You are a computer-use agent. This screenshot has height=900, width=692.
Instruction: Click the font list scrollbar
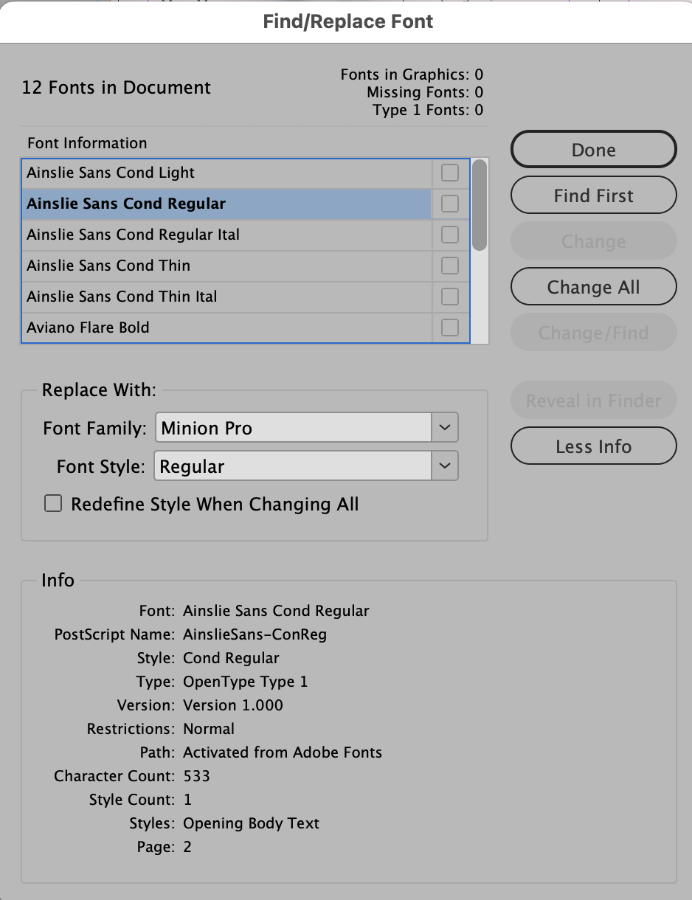(x=480, y=207)
